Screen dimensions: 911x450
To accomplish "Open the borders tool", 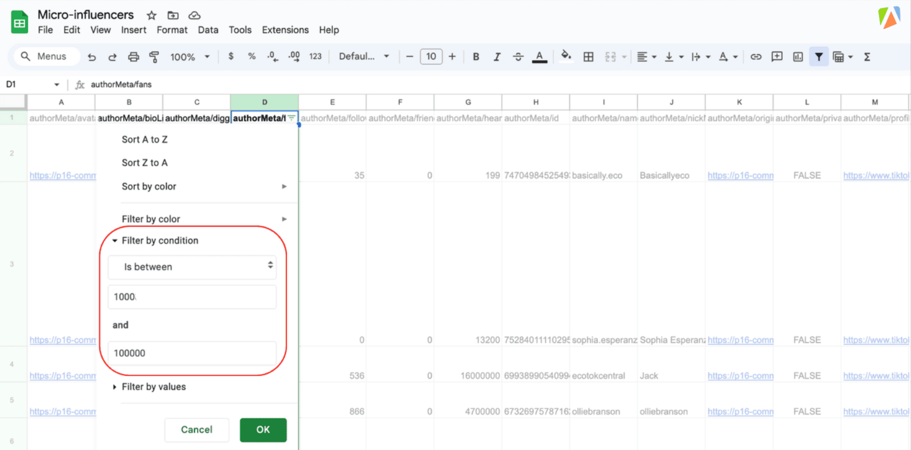I will [x=588, y=57].
